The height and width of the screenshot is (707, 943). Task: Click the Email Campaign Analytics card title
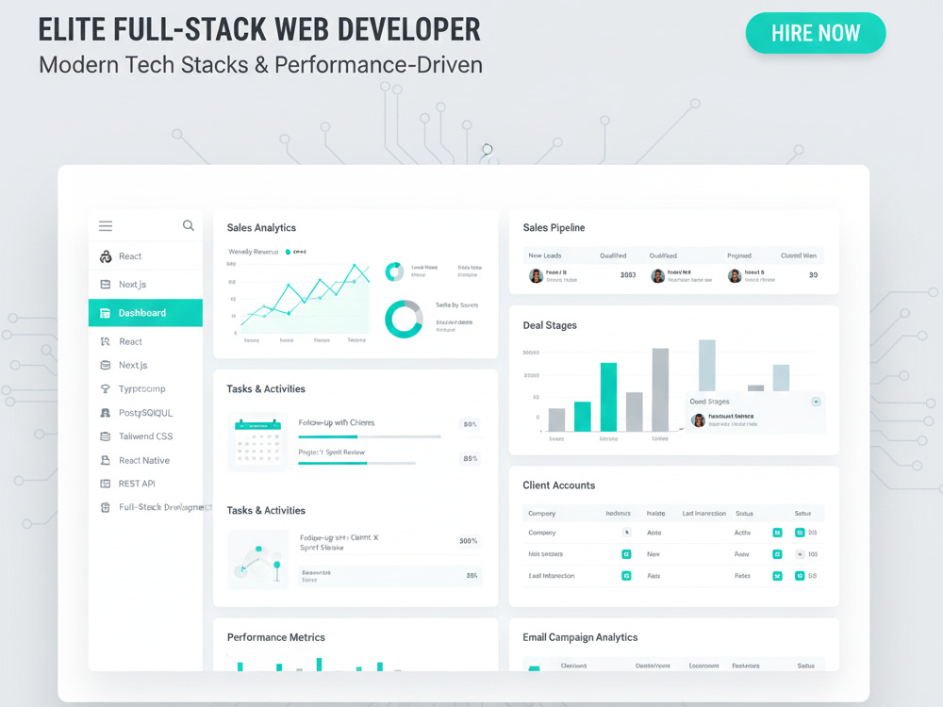(x=580, y=637)
